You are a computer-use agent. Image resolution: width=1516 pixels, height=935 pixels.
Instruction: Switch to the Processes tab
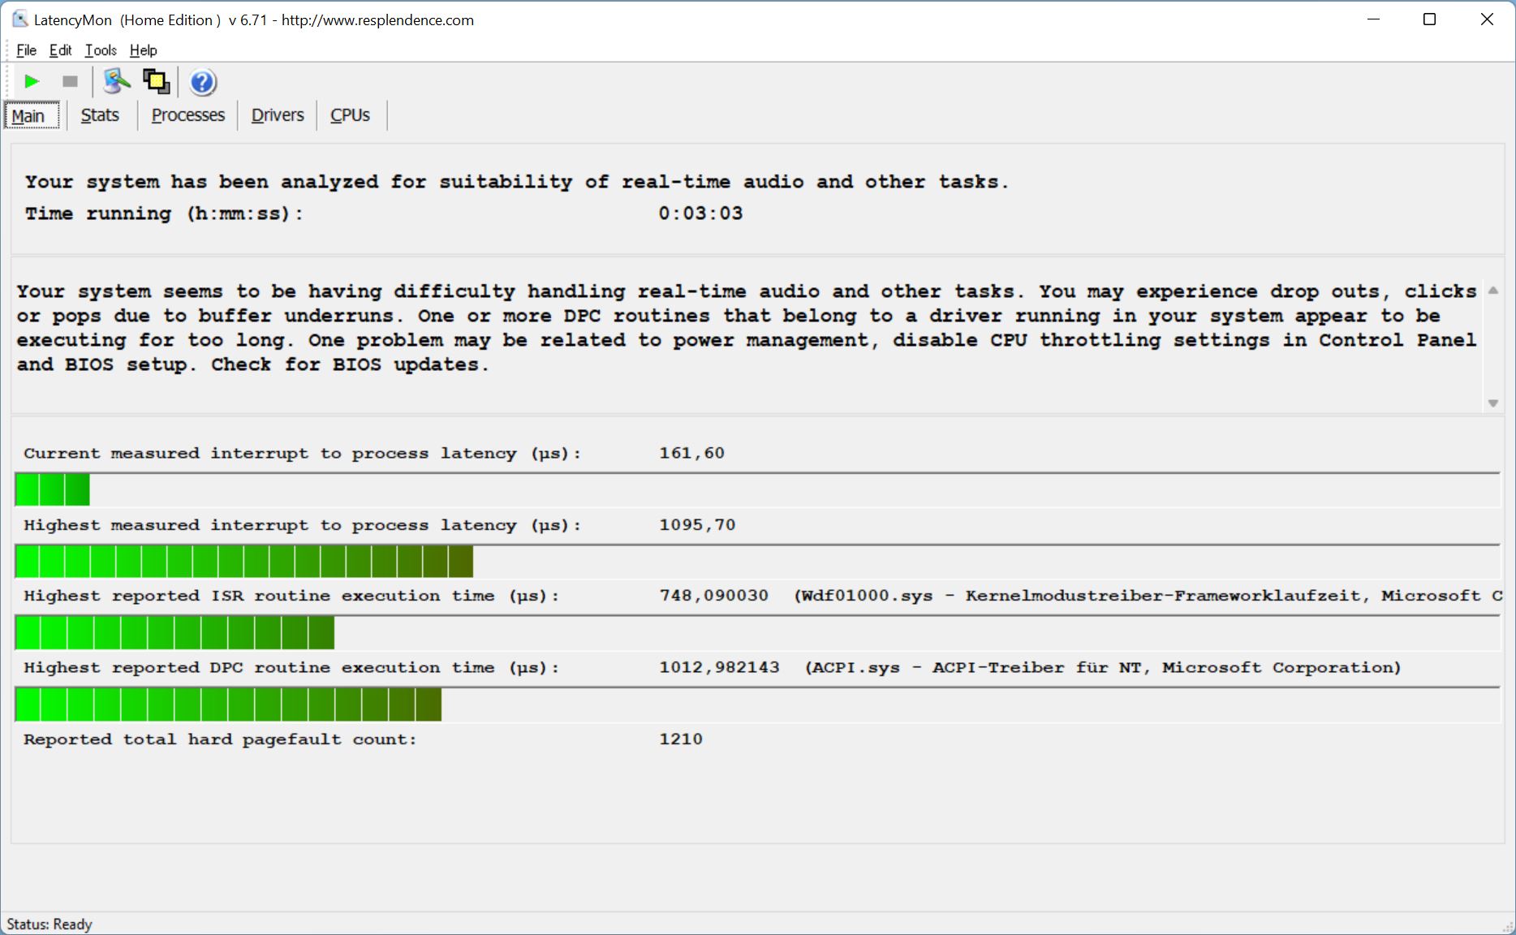click(x=187, y=115)
